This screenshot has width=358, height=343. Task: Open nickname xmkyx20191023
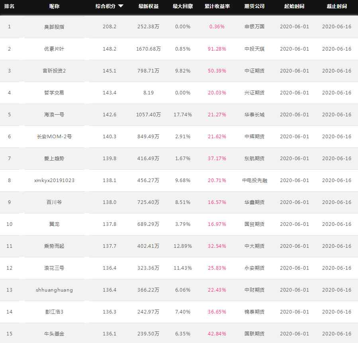54,180
